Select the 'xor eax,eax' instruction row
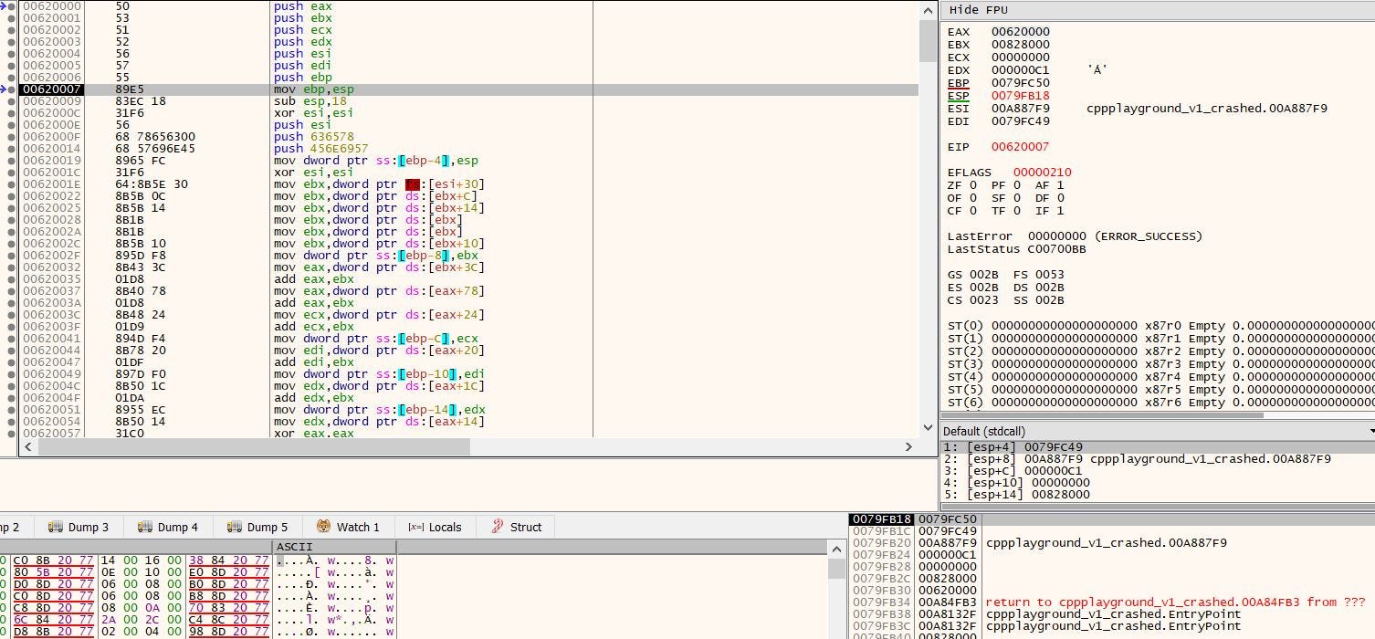Image resolution: width=1375 pixels, height=639 pixels. click(467, 434)
